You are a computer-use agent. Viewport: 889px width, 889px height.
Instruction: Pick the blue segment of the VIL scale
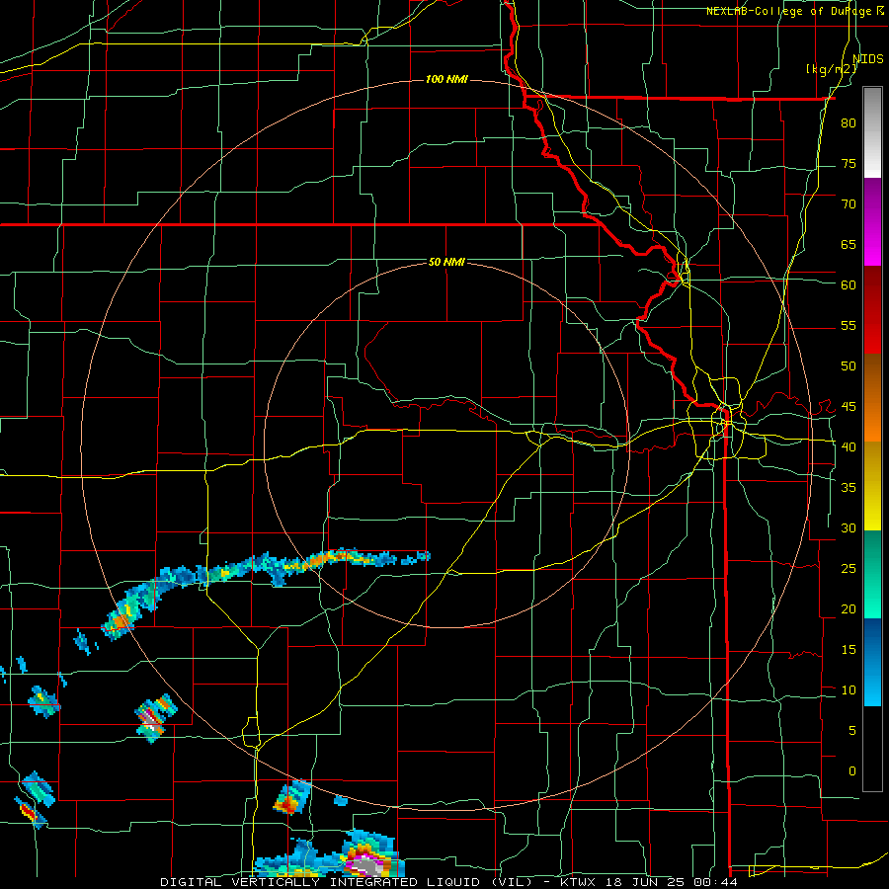[872, 662]
